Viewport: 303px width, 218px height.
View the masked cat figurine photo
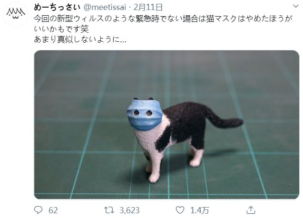coord(166,124)
